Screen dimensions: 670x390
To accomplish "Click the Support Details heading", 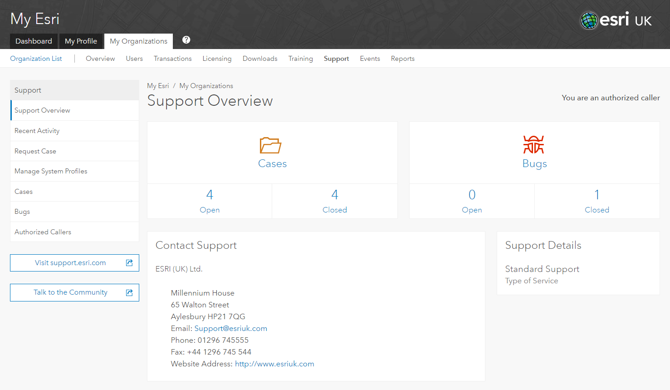I will [x=543, y=245].
